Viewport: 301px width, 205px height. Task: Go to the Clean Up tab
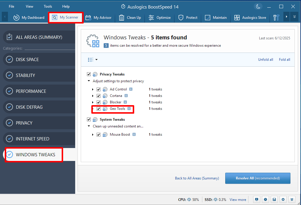tap(130, 17)
